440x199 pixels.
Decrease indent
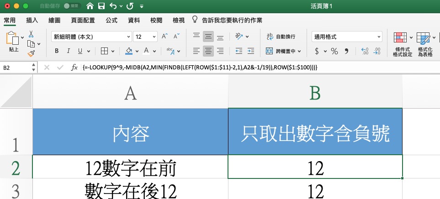coord(239,51)
